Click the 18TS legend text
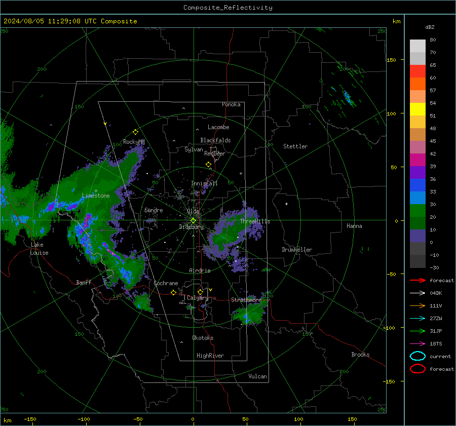Screen dimensions: 456x426 click(x=436, y=344)
